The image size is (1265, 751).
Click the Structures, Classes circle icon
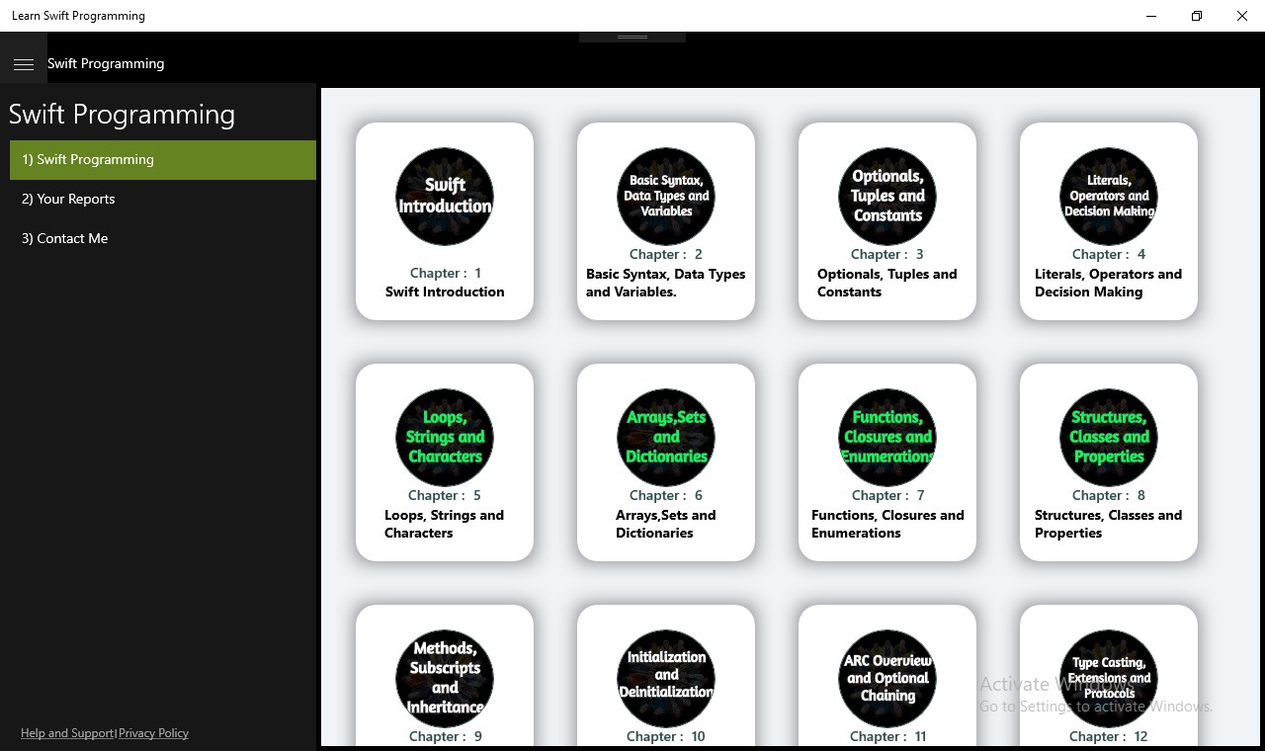tap(1109, 438)
